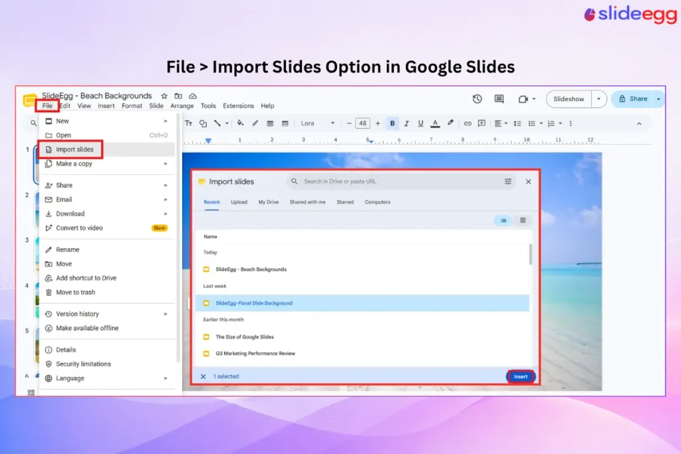Viewport: 681px width, 454px height.
Task: Click the Slideshow button
Action: click(x=569, y=99)
